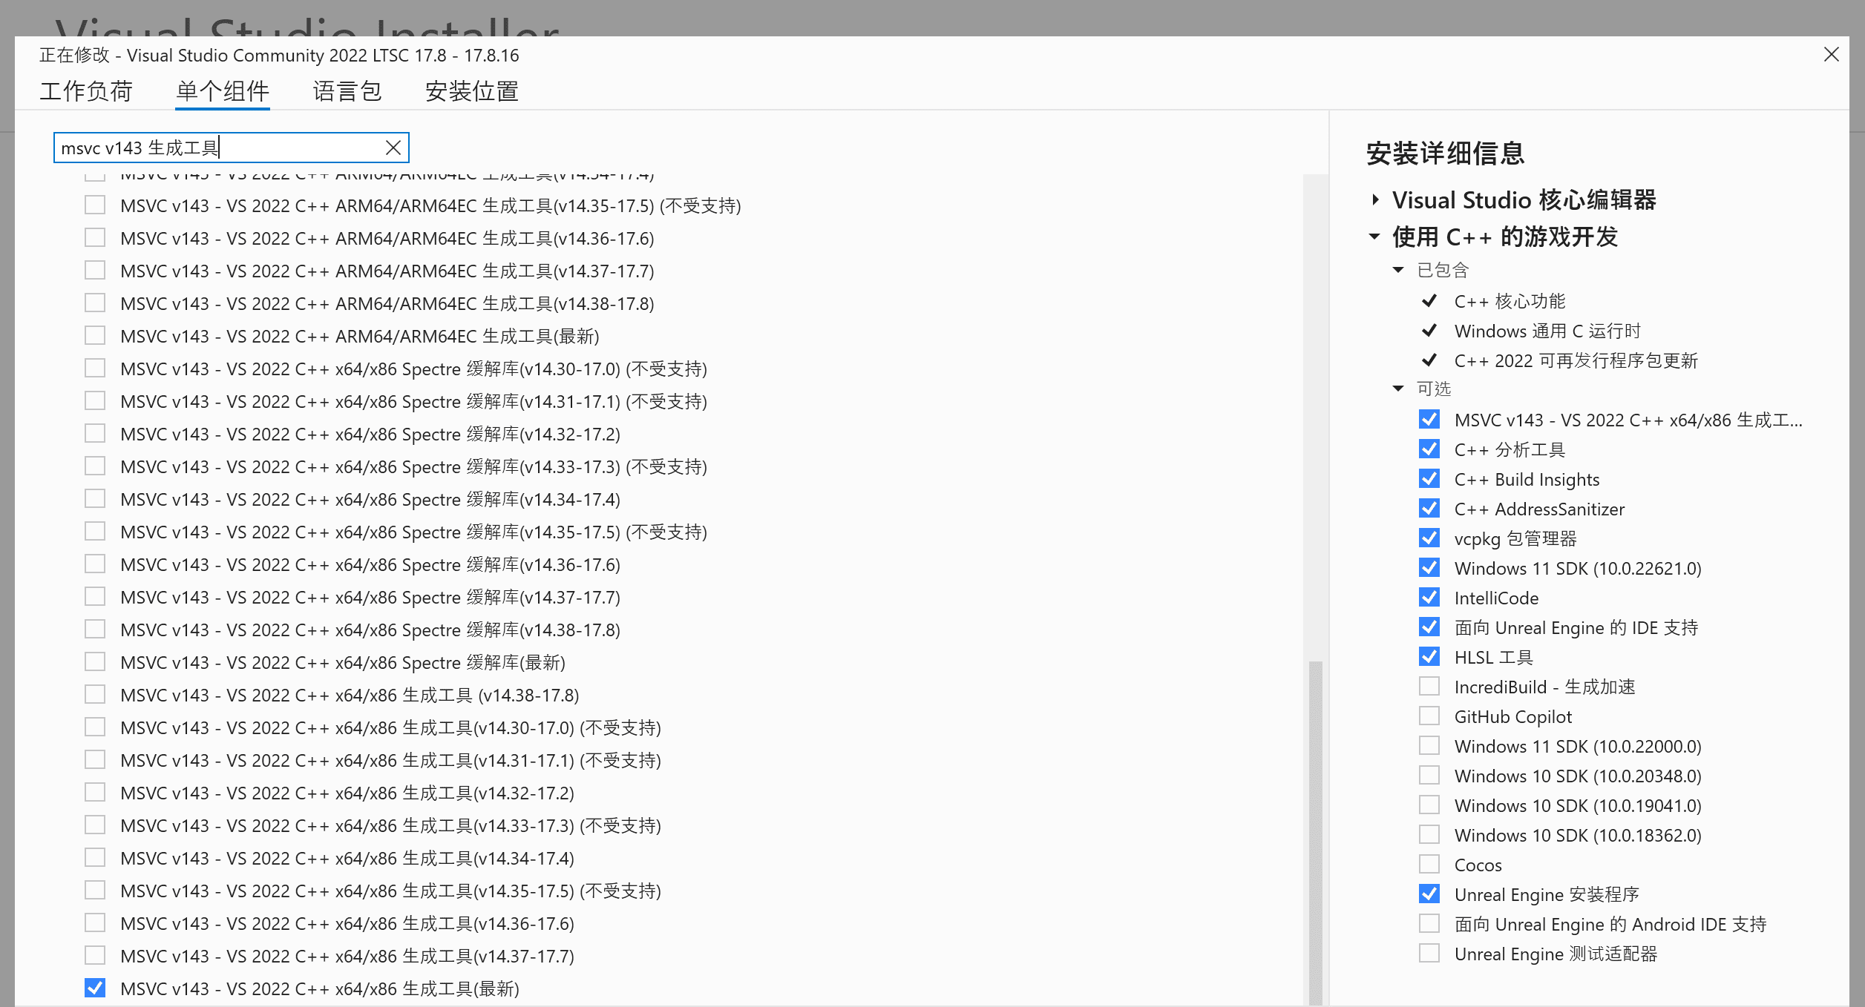This screenshot has height=1007, width=1865.
Task: Close the Visual Studio modify dialog
Action: click(1831, 54)
